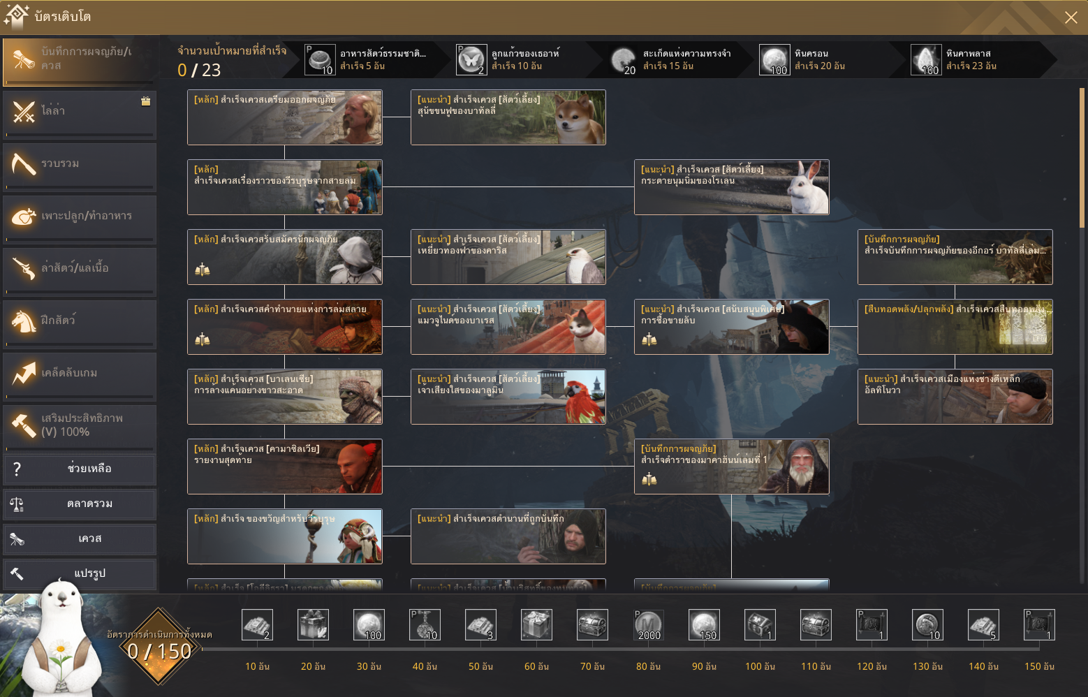
Task: Open quest card การล้างแค้นอย่างขาวสะอาด
Action: 285,397
